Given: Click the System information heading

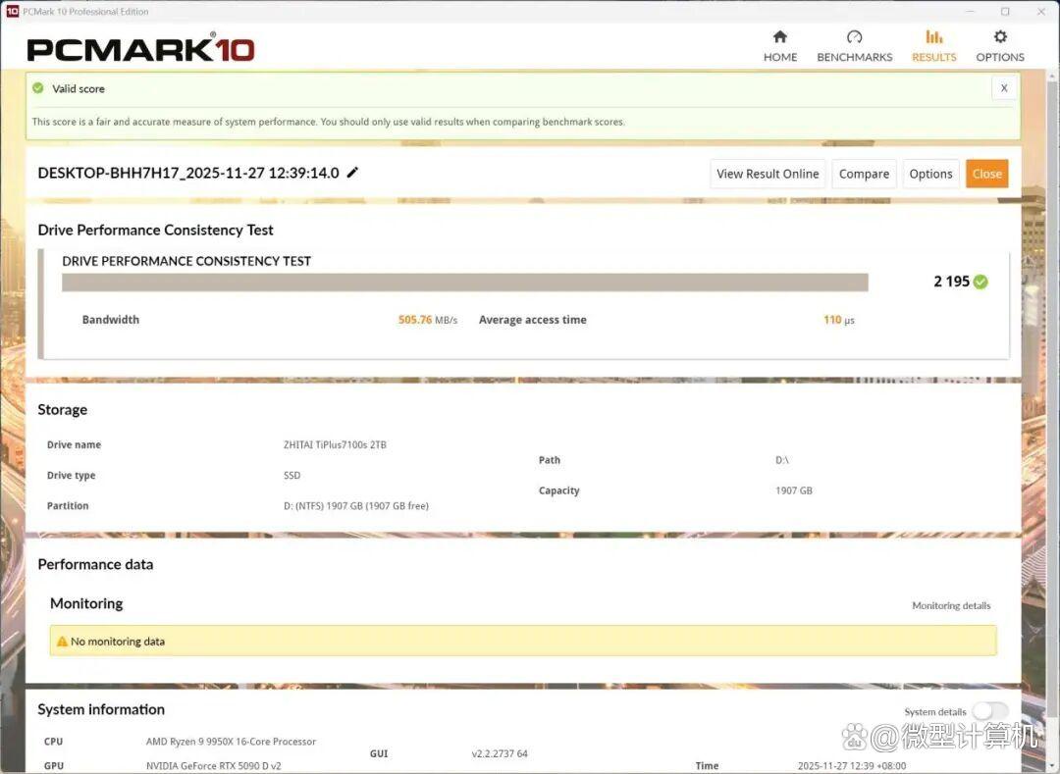Looking at the screenshot, I should 101,709.
